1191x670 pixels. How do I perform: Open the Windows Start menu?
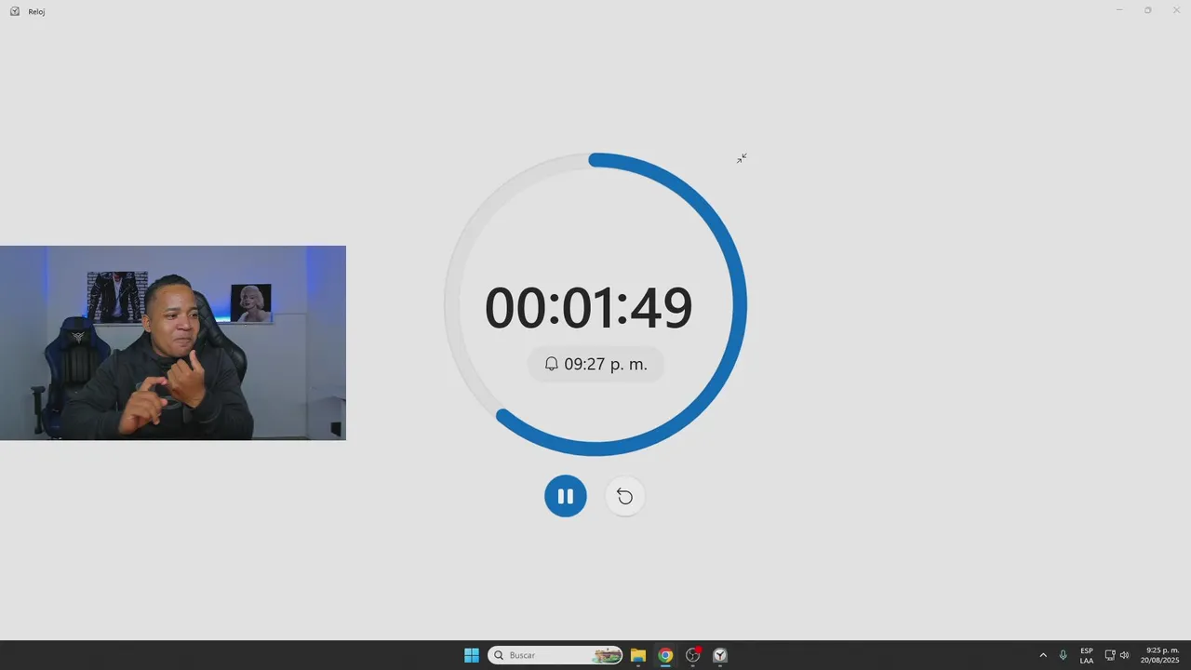(472, 655)
